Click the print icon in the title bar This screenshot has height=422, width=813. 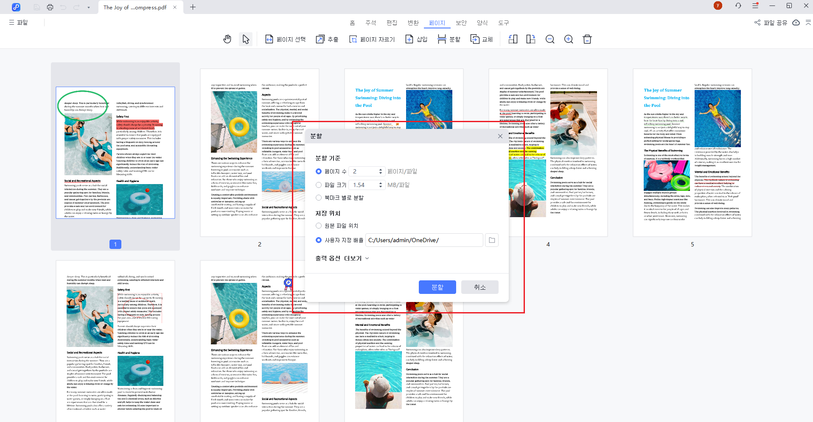(x=50, y=7)
